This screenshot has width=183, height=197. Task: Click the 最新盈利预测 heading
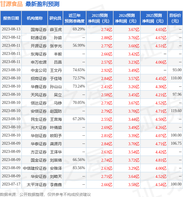[42, 4]
